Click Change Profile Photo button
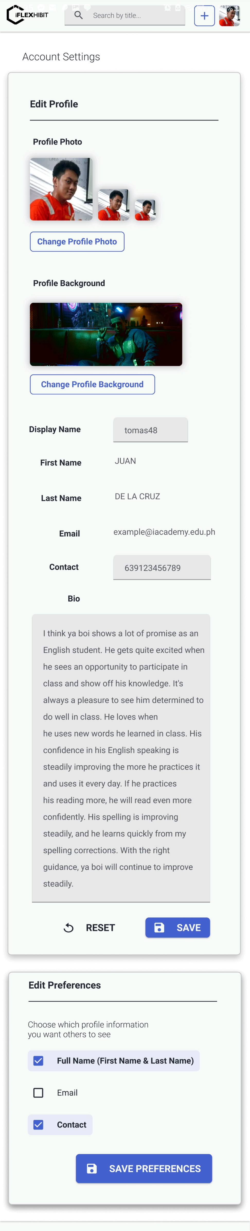 tap(77, 242)
